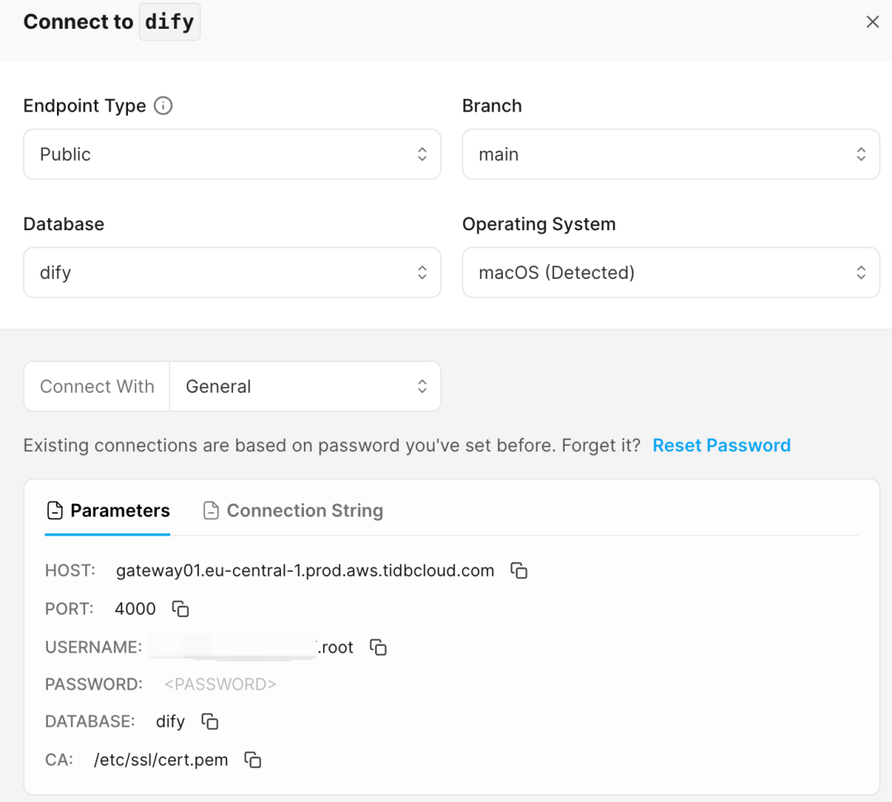The height and width of the screenshot is (802, 892).
Task: Open the Operating System dropdown showing macOS
Action: 671,272
